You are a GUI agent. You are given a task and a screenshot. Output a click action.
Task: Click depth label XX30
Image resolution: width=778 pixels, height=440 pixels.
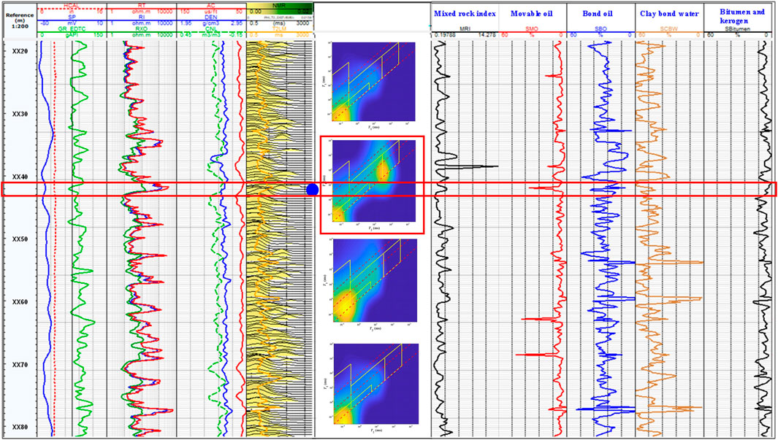(x=20, y=114)
